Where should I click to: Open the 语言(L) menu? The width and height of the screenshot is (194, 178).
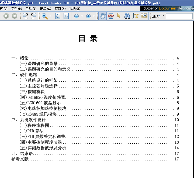4,9
